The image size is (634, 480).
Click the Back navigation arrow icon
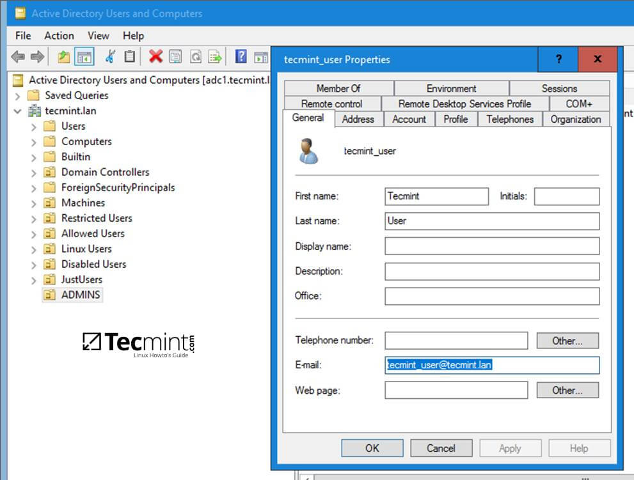[x=18, y=57]
